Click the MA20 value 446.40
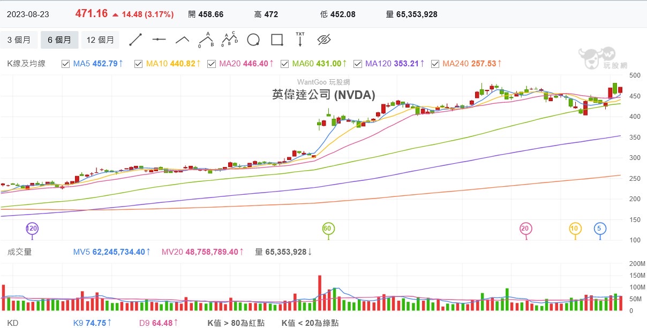 (255, 64)
